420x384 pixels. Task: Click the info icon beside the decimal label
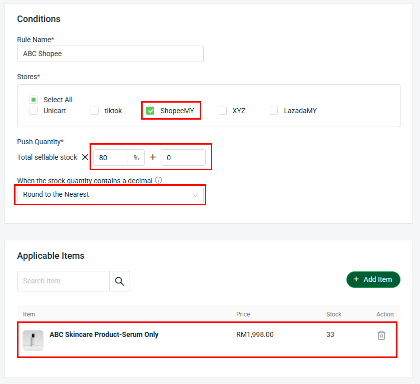point(158,180)
